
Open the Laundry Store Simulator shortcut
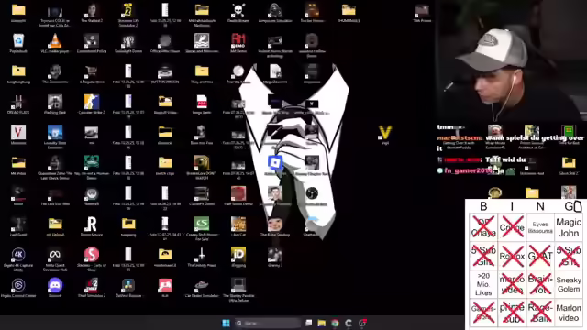point(55,132)
